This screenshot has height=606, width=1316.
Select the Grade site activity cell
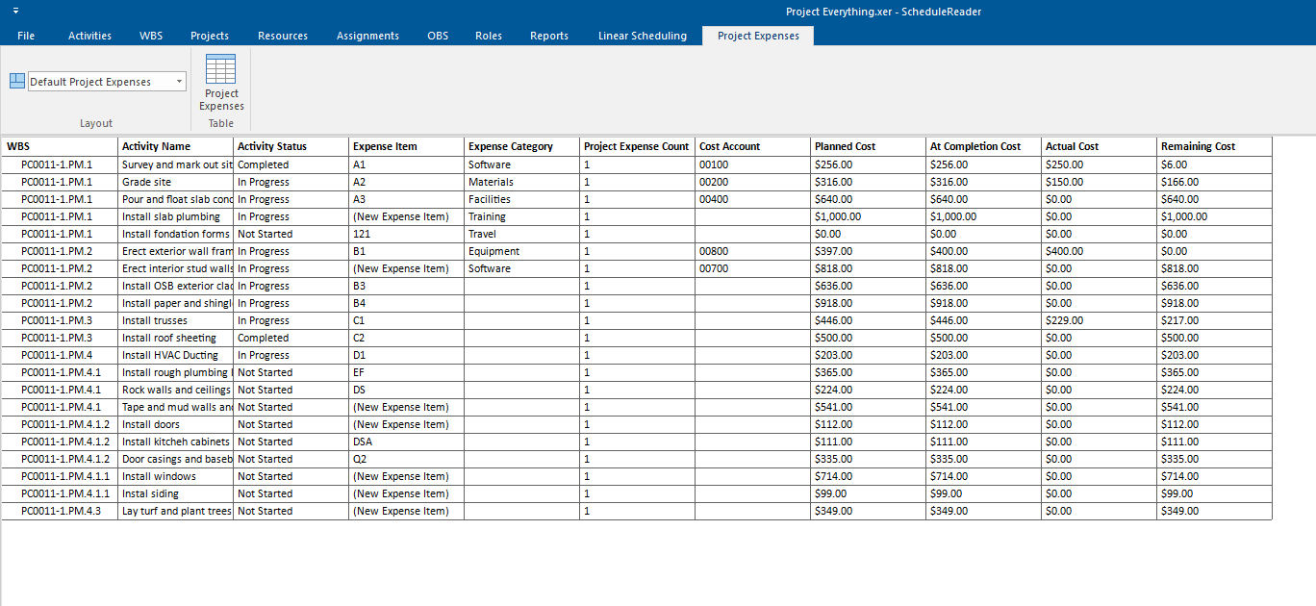click(x=176, y=182)
